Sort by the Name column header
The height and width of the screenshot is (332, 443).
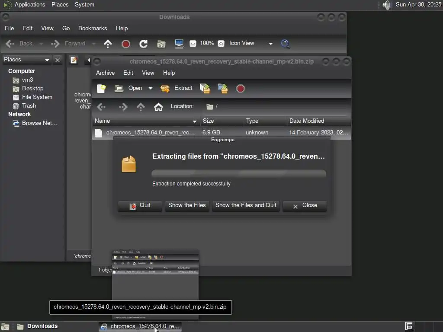pyautogui.click(x=146, y=121)
